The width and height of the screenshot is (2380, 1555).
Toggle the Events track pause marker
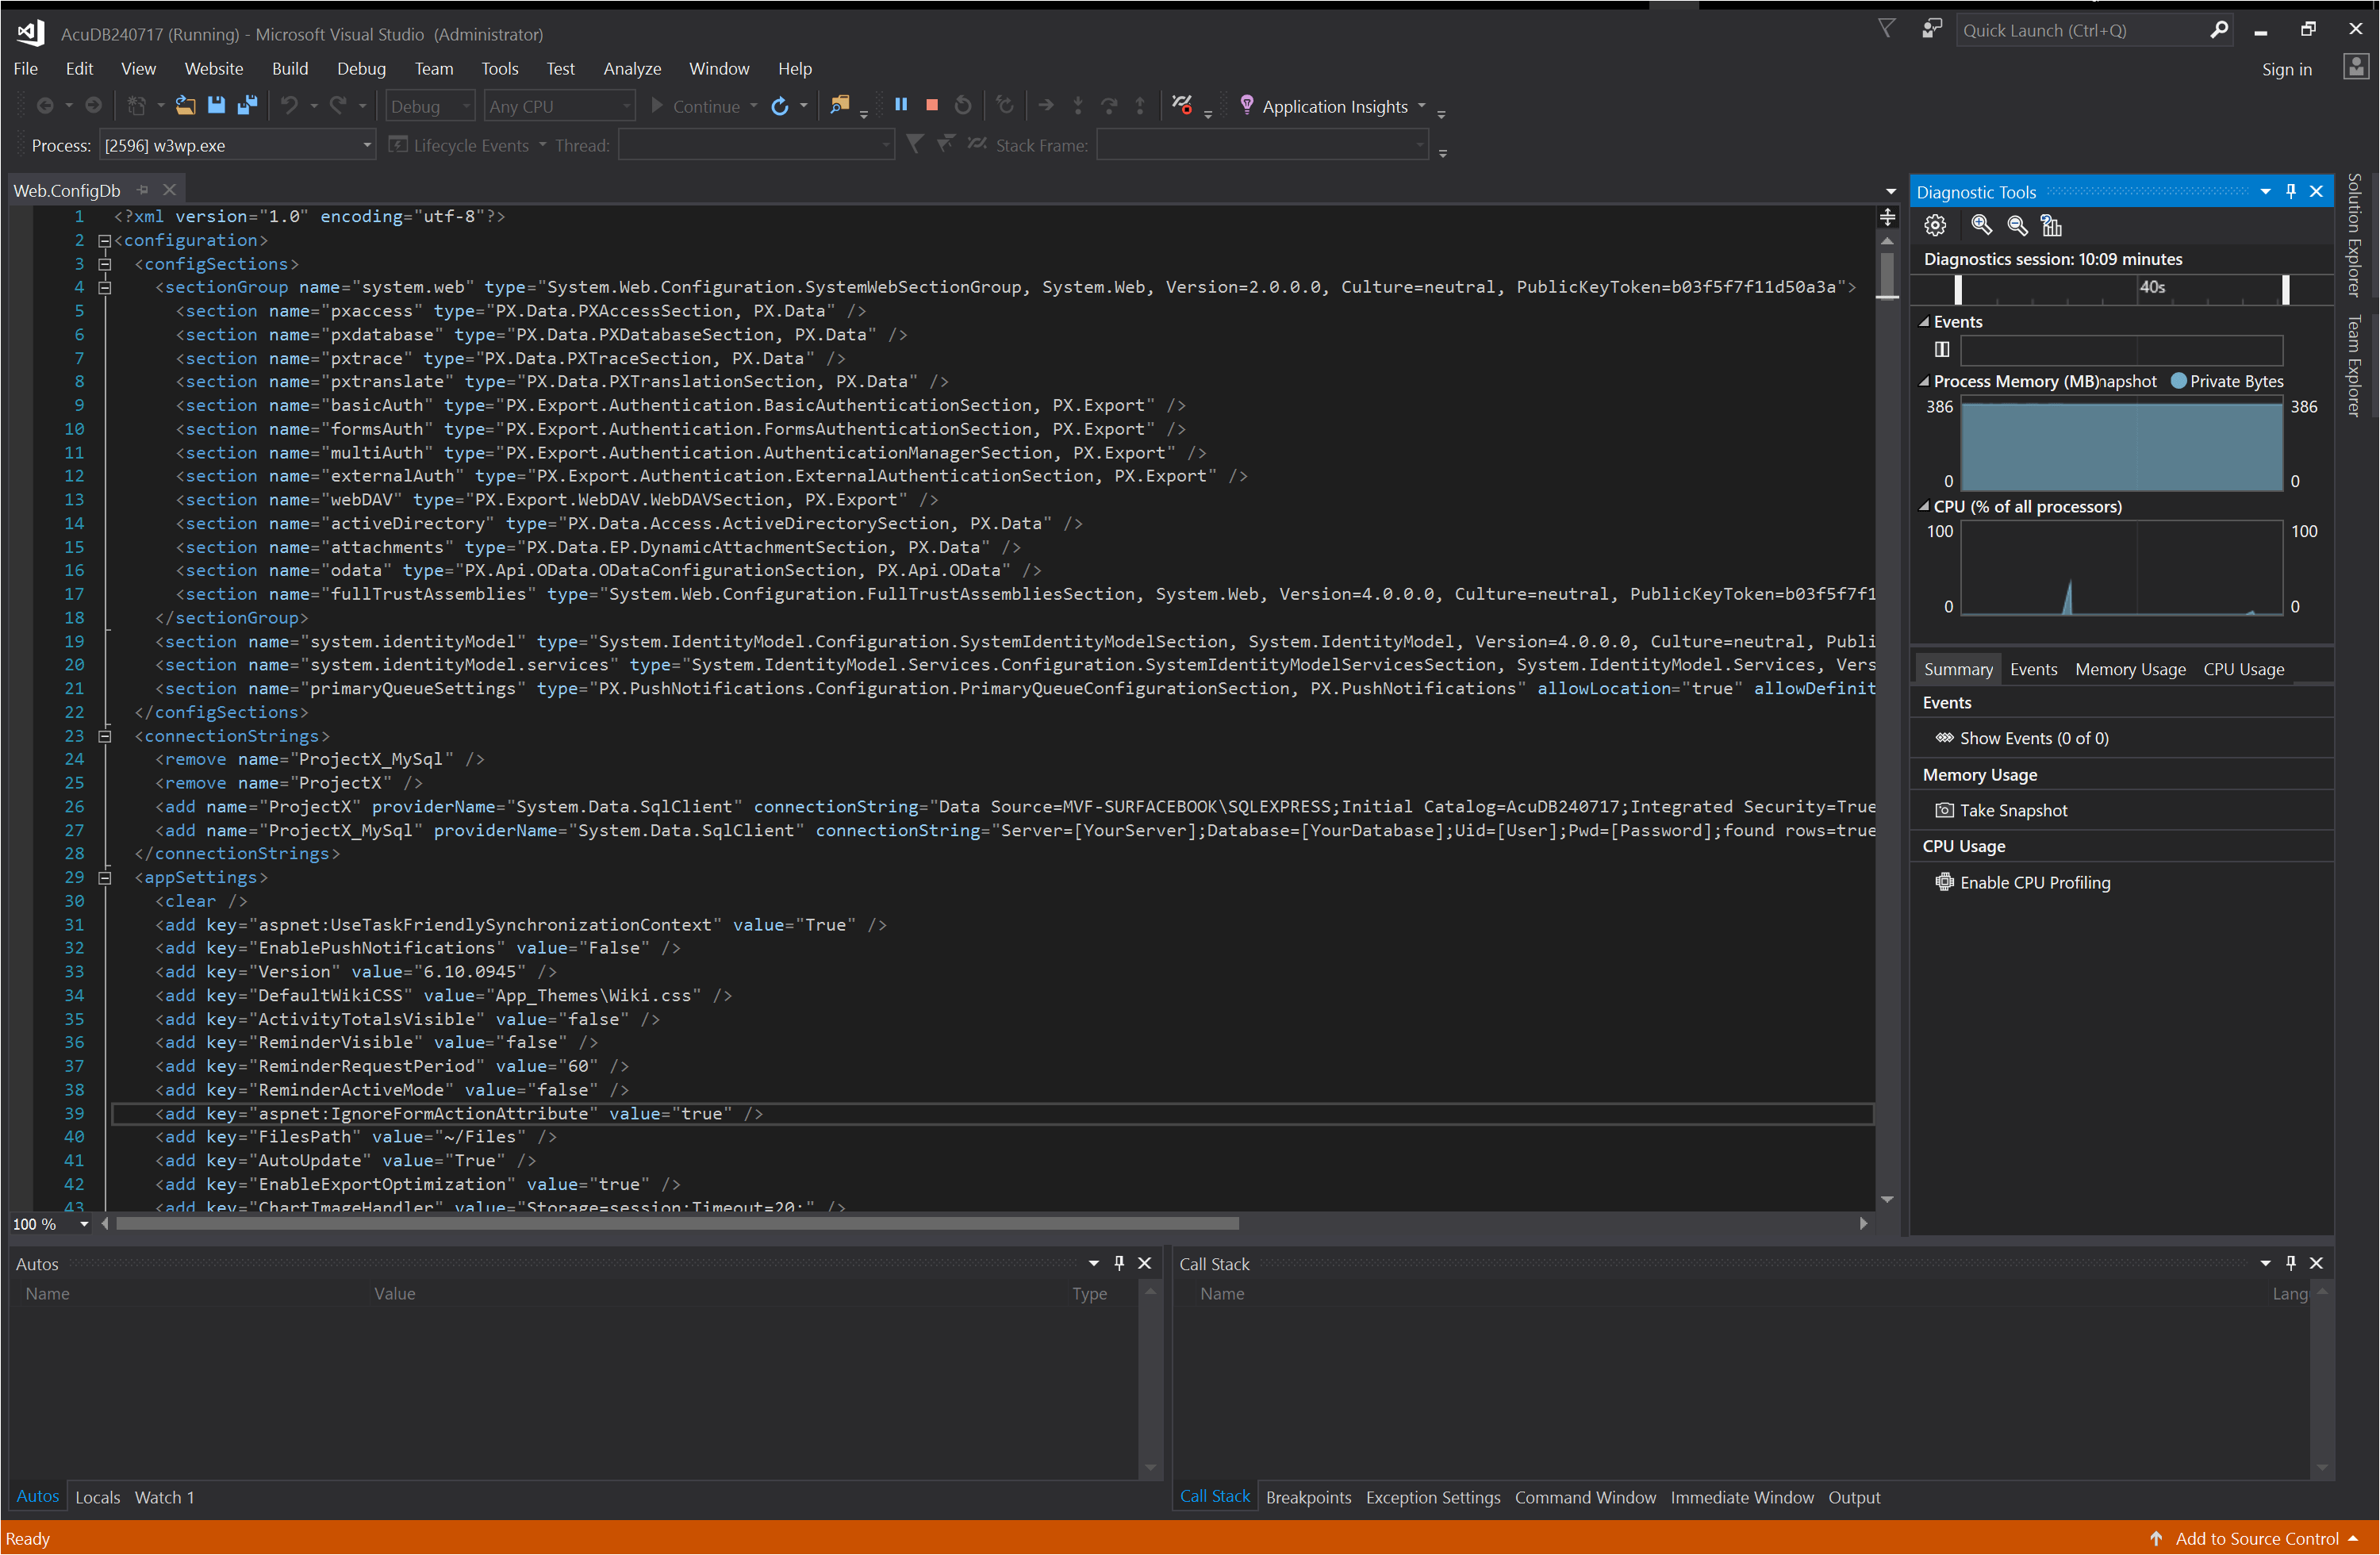1942,349
